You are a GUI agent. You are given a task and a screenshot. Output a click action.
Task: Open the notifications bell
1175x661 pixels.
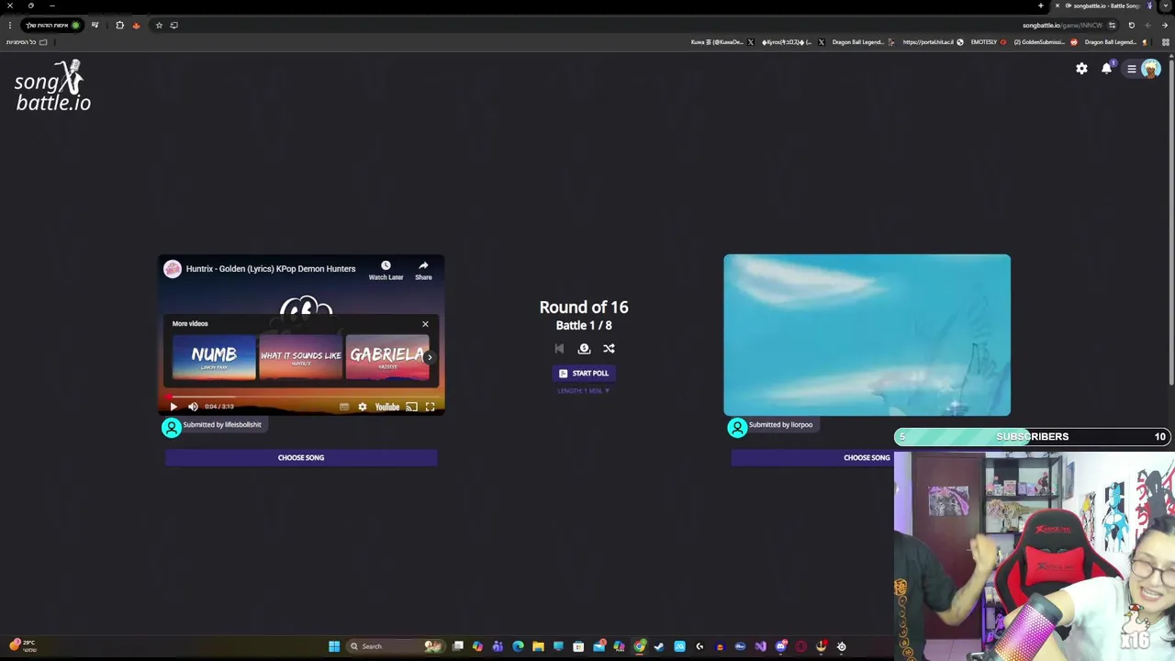click(1107, 69)
